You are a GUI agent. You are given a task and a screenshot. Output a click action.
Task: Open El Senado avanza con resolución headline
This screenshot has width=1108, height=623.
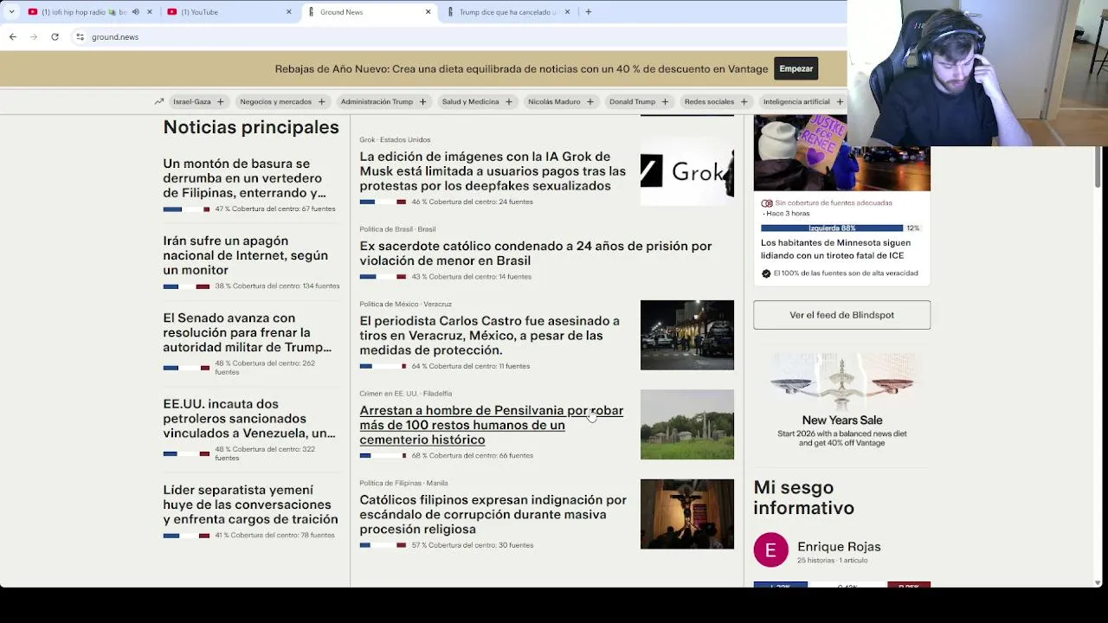coord(247,332)
